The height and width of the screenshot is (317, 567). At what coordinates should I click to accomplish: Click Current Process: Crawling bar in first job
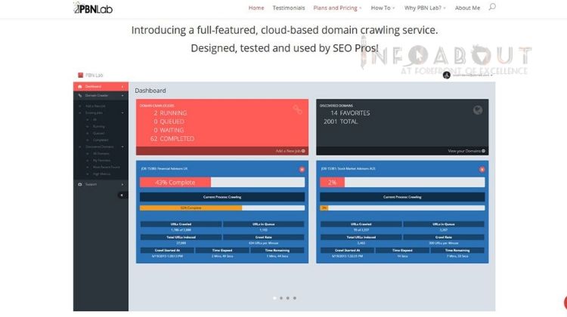click(x=222, y=197)
